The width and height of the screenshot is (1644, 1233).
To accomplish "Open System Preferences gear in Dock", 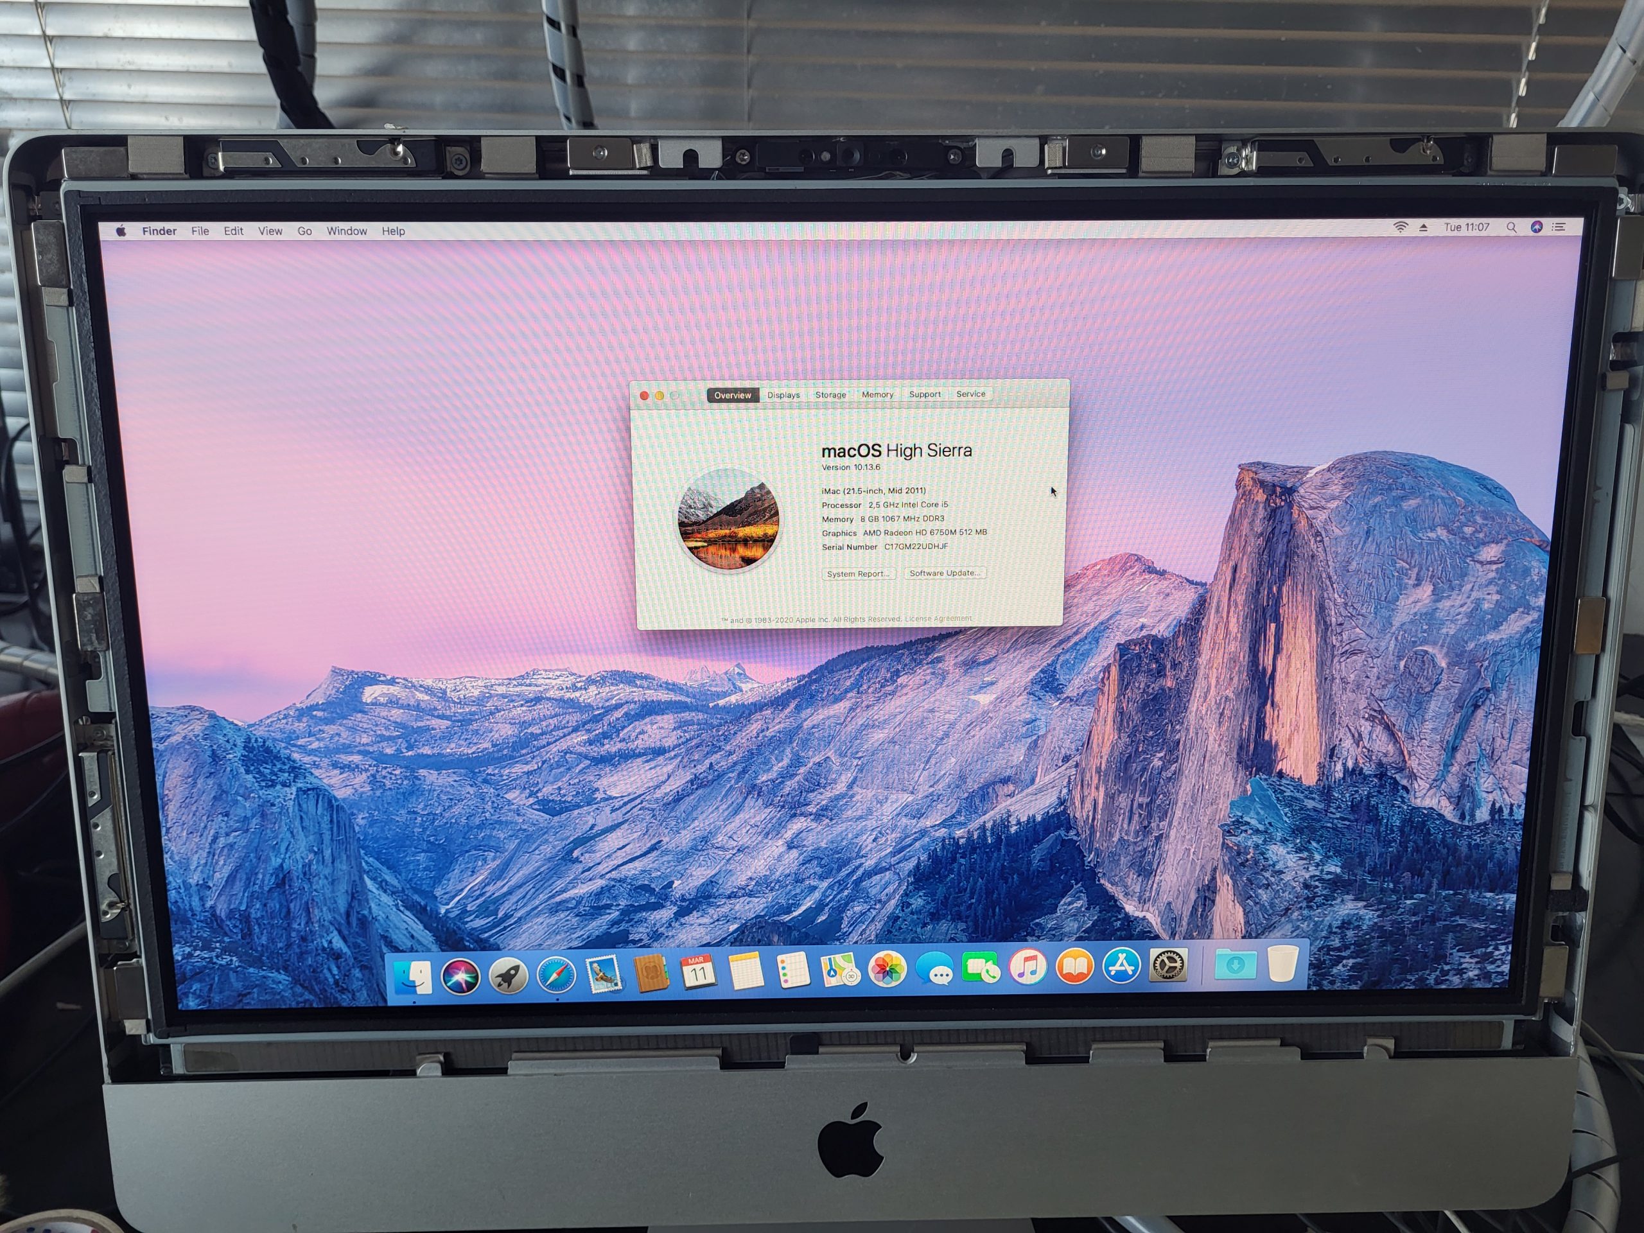I will coord(1168,965).
